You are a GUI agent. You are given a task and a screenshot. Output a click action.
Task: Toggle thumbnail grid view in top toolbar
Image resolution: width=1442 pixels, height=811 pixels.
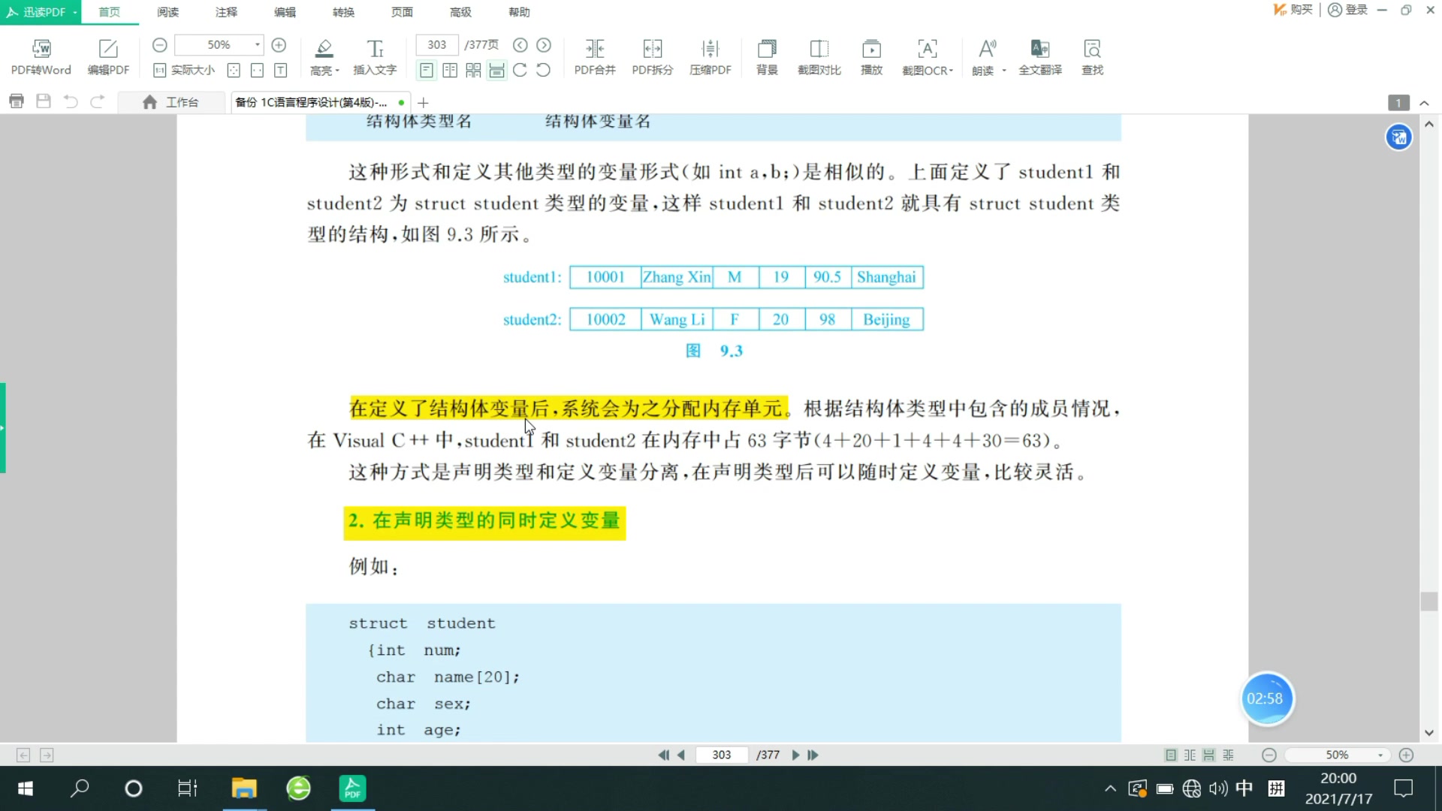point(473,70)
